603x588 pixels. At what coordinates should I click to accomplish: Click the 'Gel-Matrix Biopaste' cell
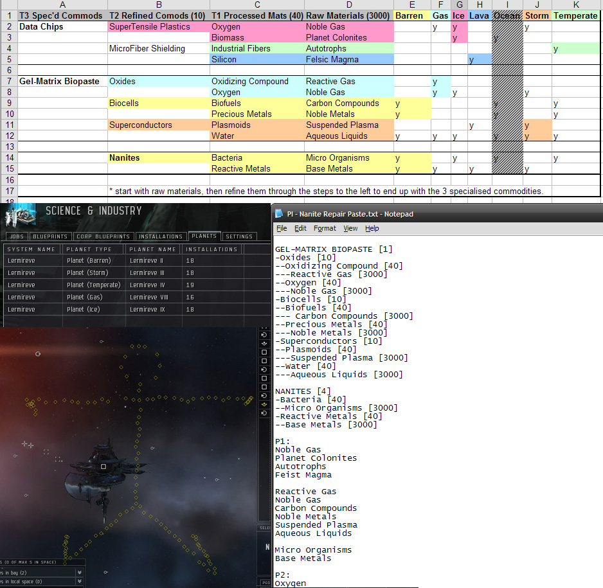click(x=63, y=82)
